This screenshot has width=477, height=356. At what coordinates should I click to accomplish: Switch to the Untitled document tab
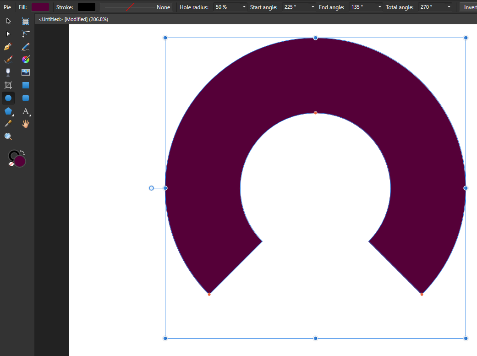tap(73, 19)
